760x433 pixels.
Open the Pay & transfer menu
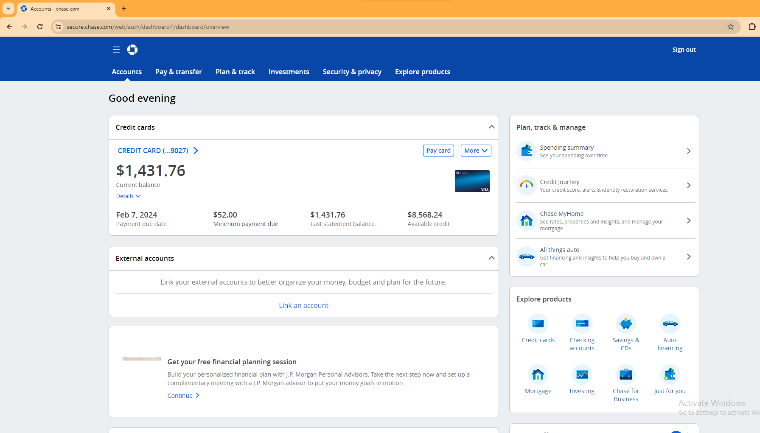pos(179,72)
